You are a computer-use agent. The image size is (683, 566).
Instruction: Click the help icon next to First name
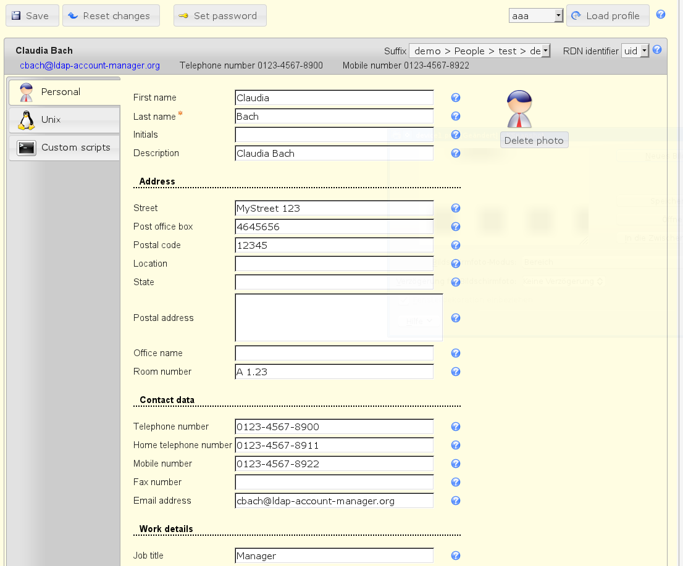[456, 98]
